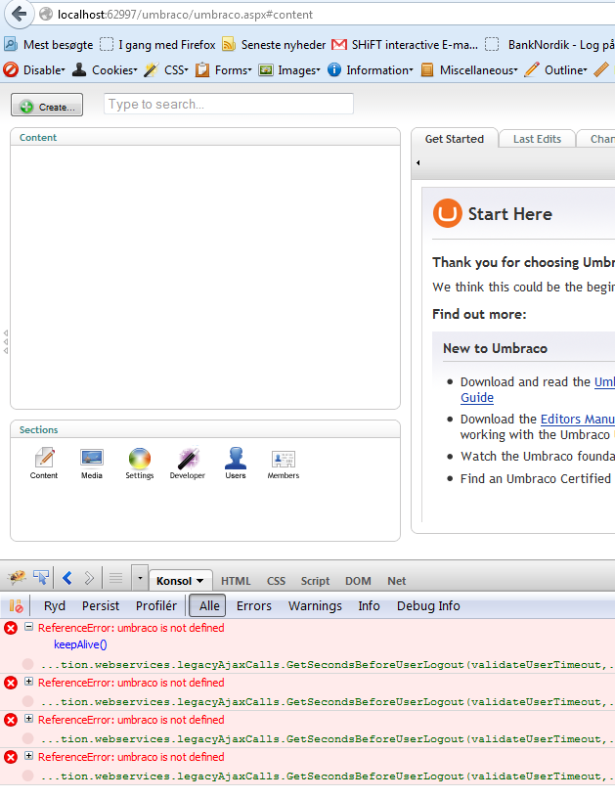The width and height of the screenshot is (615, 798).
Task: Click the panel splitter arrows at left edge
Action: [x=6, y=341]
